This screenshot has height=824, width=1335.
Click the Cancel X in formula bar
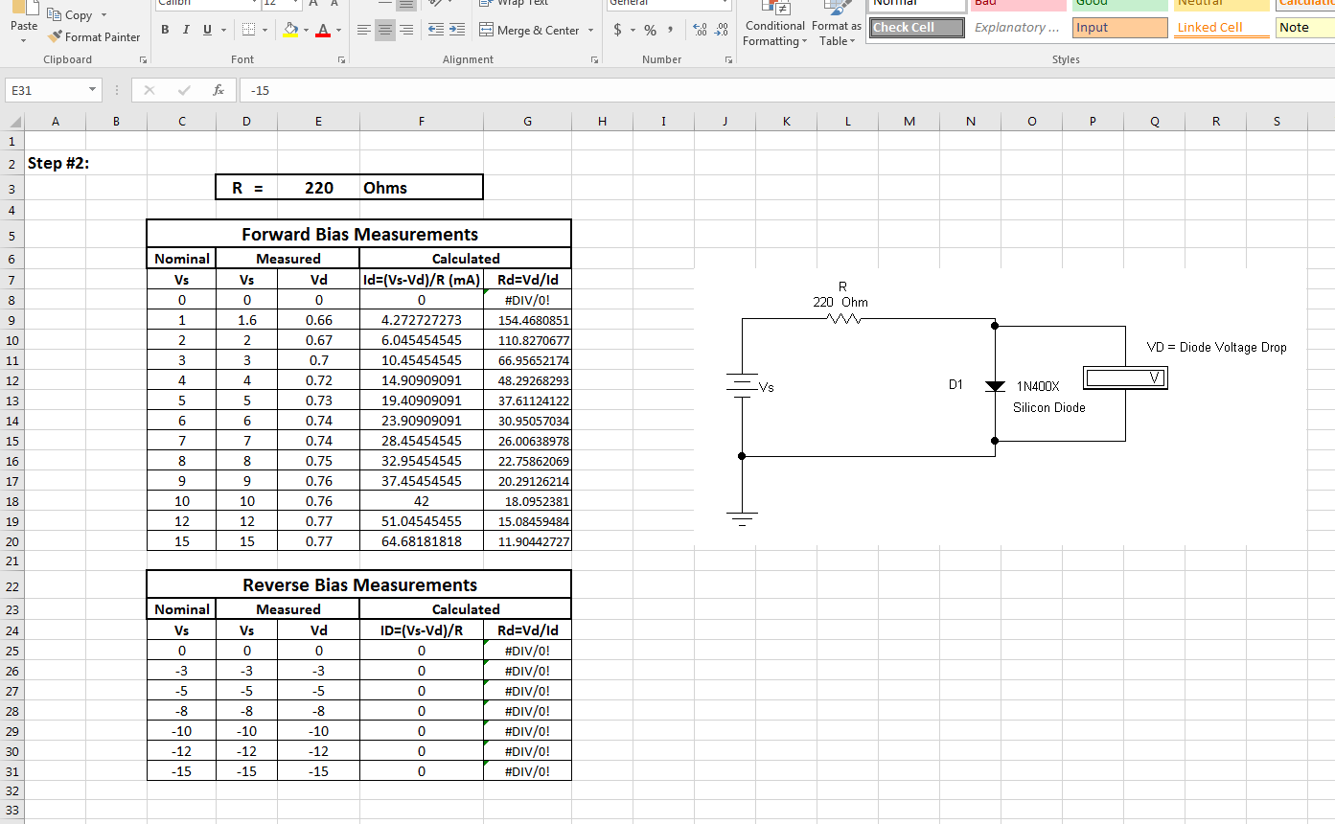tap(150, 90)
